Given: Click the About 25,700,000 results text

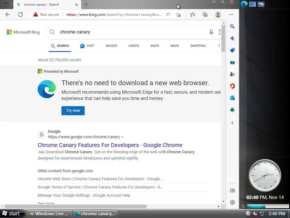Looking at the screenshot, I should coord(59,60).
